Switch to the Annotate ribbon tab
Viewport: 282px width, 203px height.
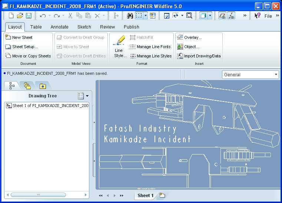(59, 27)
